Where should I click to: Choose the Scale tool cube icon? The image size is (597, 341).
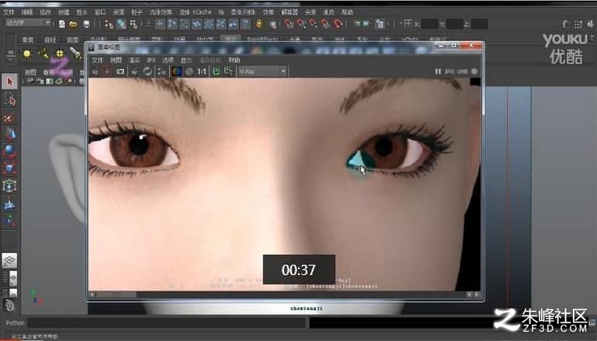click(x=9, y=168)
